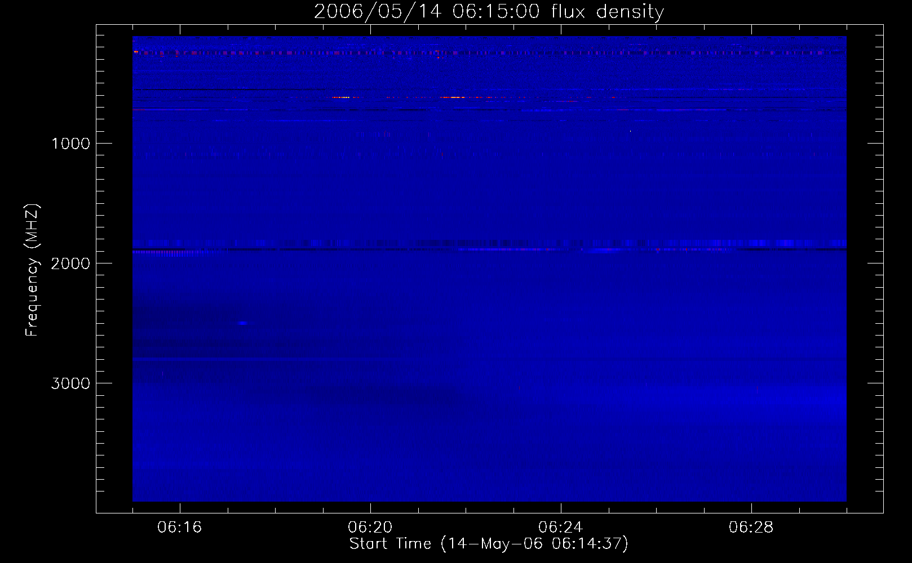Click the 06:24 time tick label
The height and width of the screenshot is (563, 912).
click(x=561, y=528)
